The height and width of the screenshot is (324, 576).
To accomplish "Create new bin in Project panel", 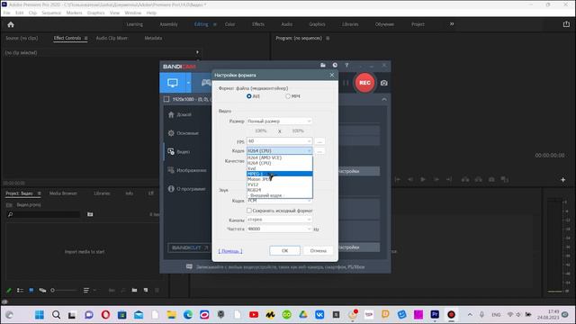I will 134,291.
